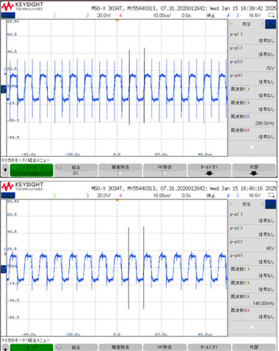This screenshot has width=279, height=351.
Task: Click plus icon in top measurement panel
Action: click(252, 147)
